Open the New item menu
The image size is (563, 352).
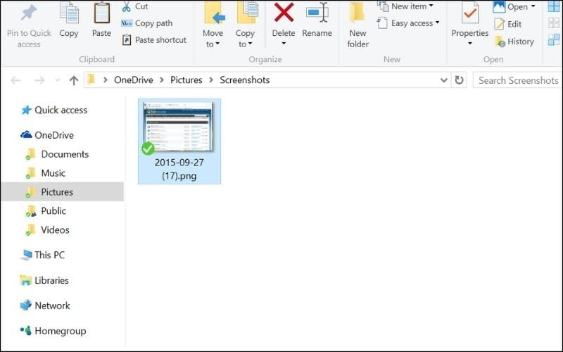point(405,6)
